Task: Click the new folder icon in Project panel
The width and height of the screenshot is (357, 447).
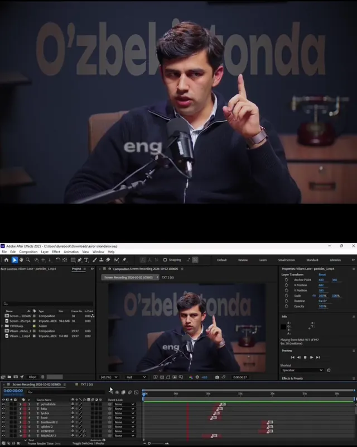Action: click(x=9, y=377)
